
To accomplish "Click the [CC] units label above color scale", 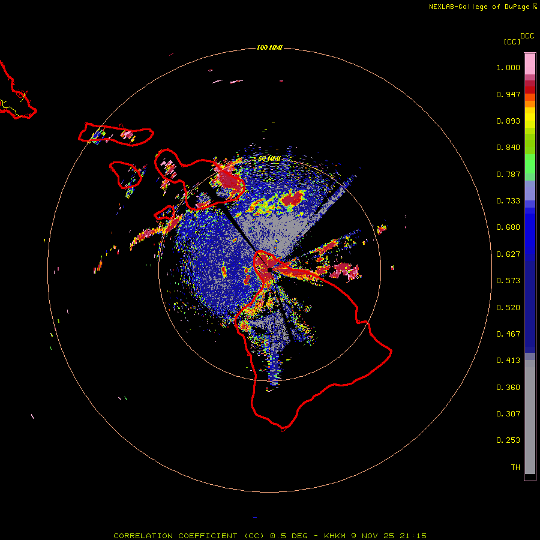I will click(x=512, y=41).
